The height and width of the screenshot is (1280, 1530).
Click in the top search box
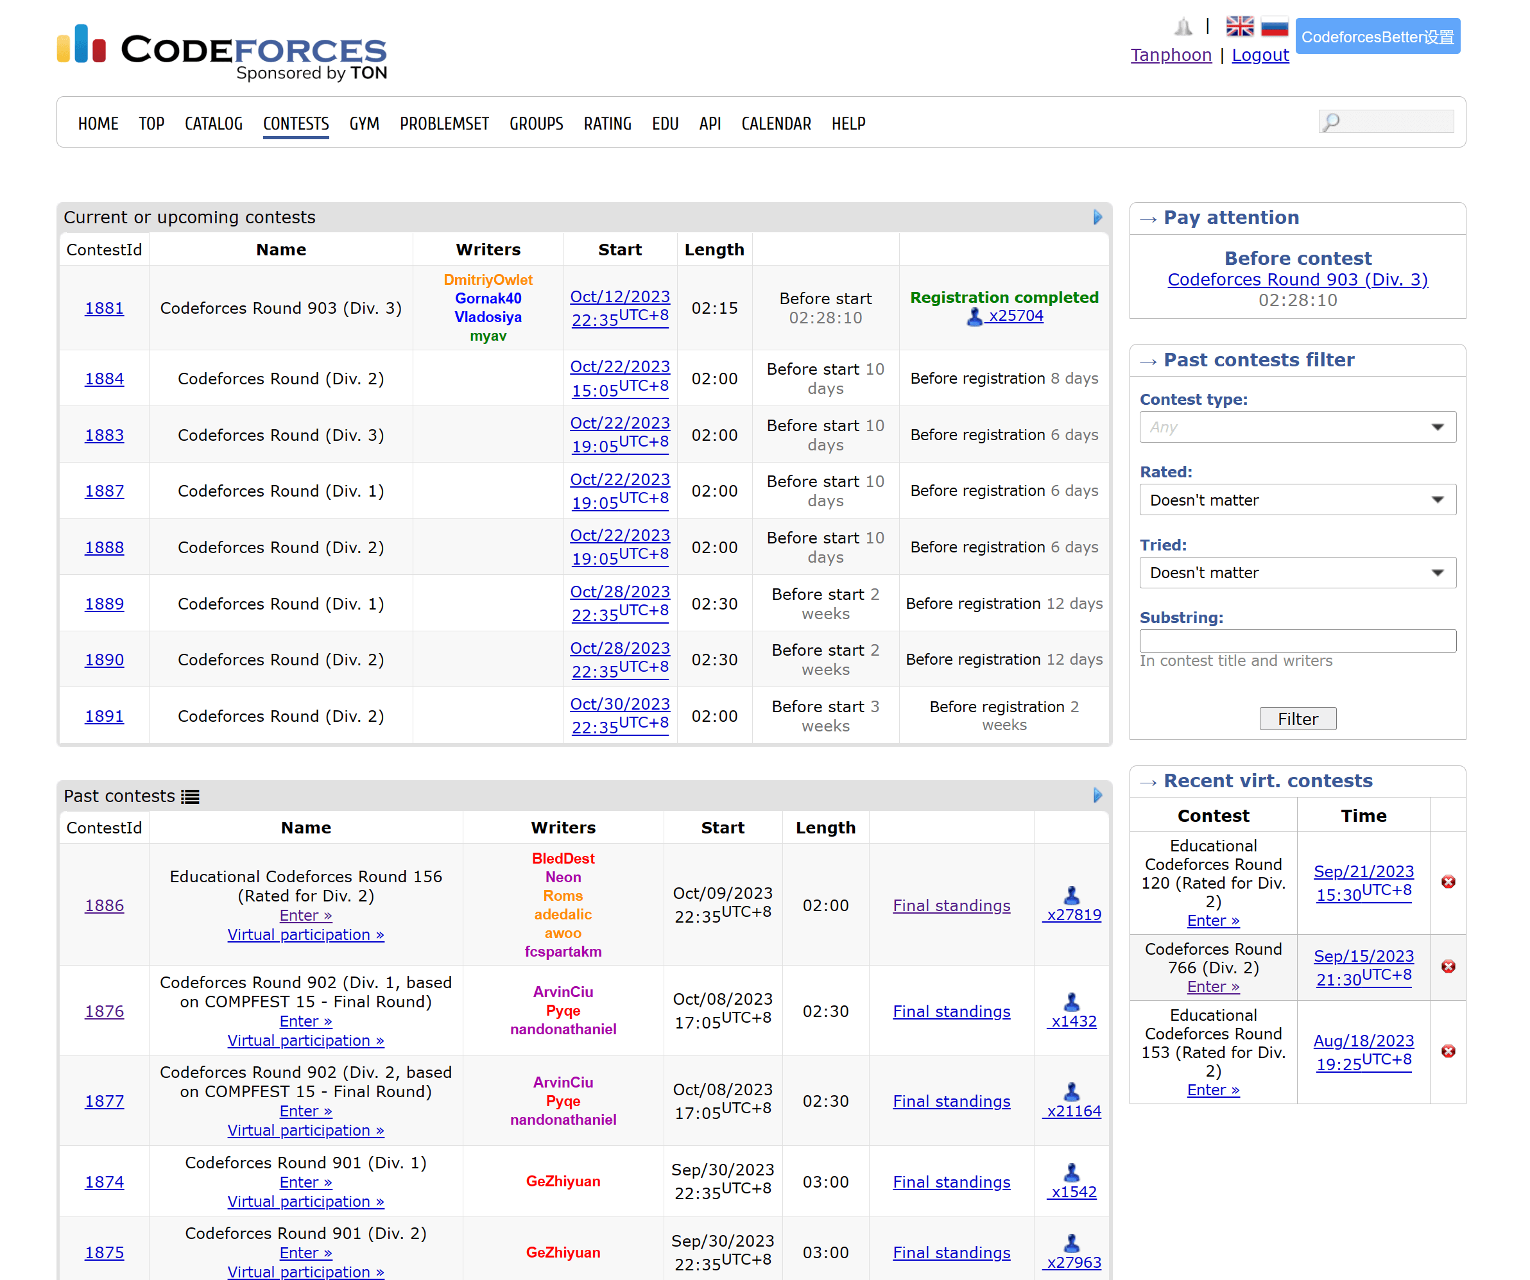[x=1385, y=121]
